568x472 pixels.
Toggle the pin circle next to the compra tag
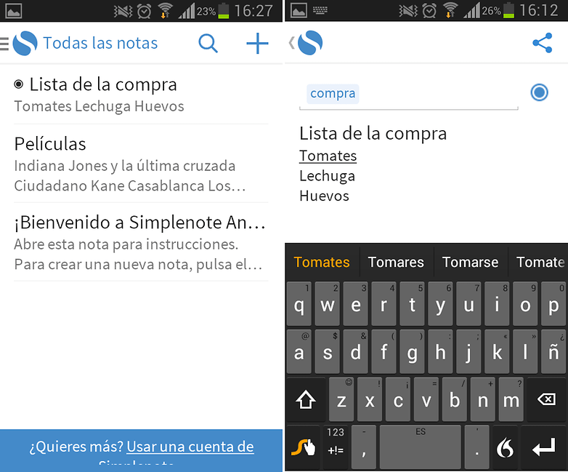click(x=539, y=92)
